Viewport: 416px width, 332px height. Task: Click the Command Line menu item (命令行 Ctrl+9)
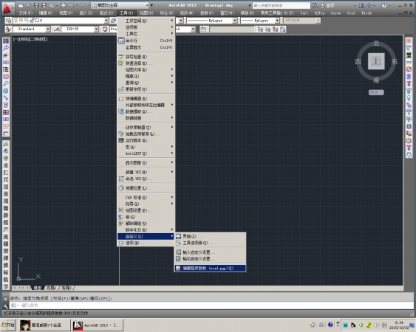point(146,41)
